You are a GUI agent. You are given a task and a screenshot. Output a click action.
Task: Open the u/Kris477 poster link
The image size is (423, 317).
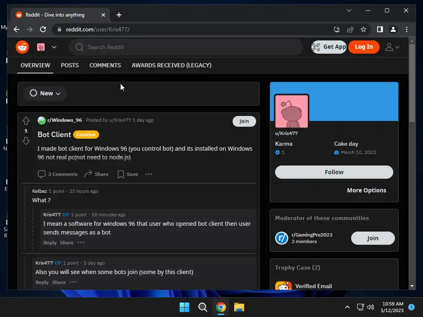pyautogui.click(x=120, y=120)
